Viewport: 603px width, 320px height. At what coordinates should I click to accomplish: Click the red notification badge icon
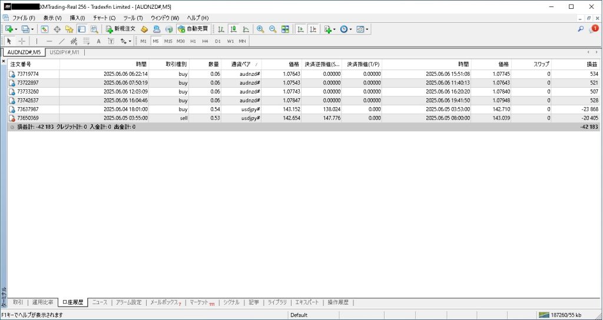click(x=594, y=29)
